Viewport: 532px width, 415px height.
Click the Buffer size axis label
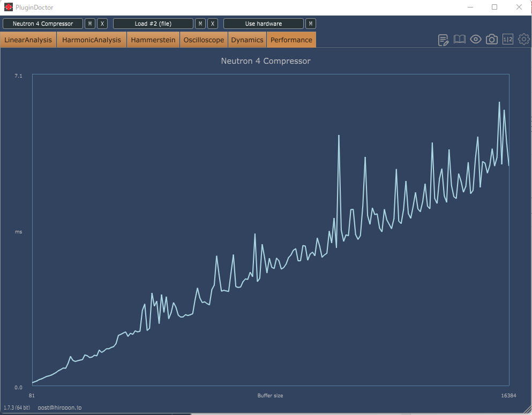[270, 395]
